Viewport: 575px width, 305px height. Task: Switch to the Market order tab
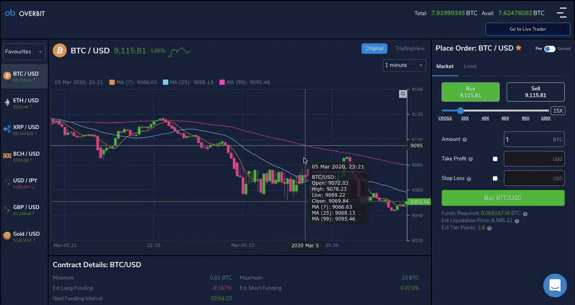[x=445, y=66]
